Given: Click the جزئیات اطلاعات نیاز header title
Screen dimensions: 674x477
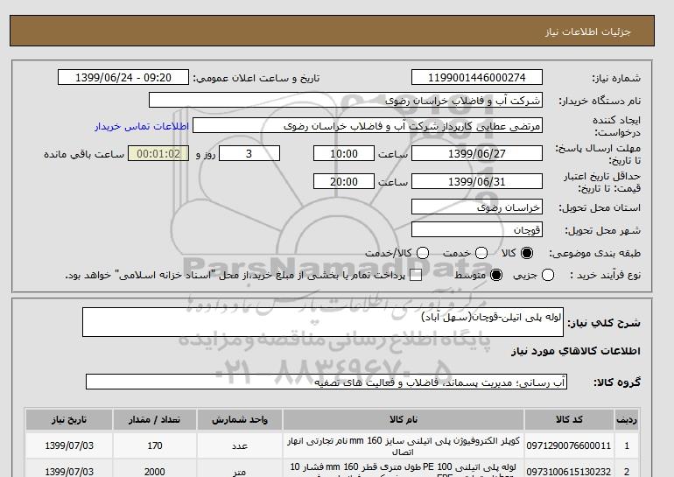Looking at the screenshot, I should pos(587,32).
